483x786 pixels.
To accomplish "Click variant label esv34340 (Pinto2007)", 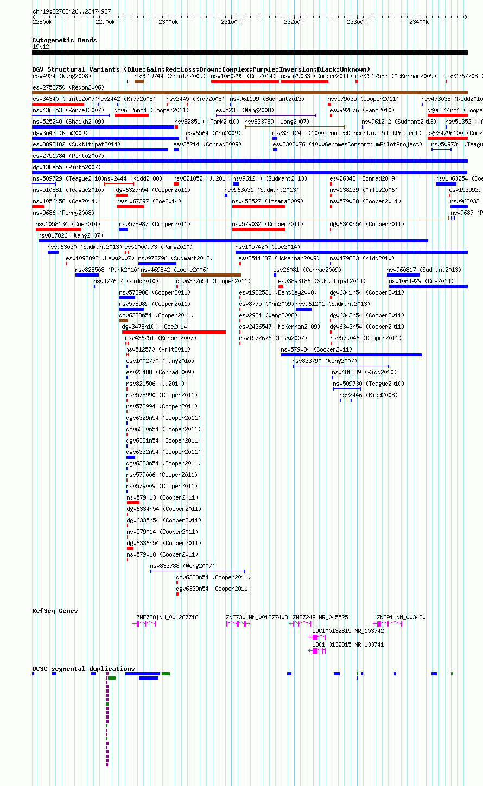I will 64,99.
